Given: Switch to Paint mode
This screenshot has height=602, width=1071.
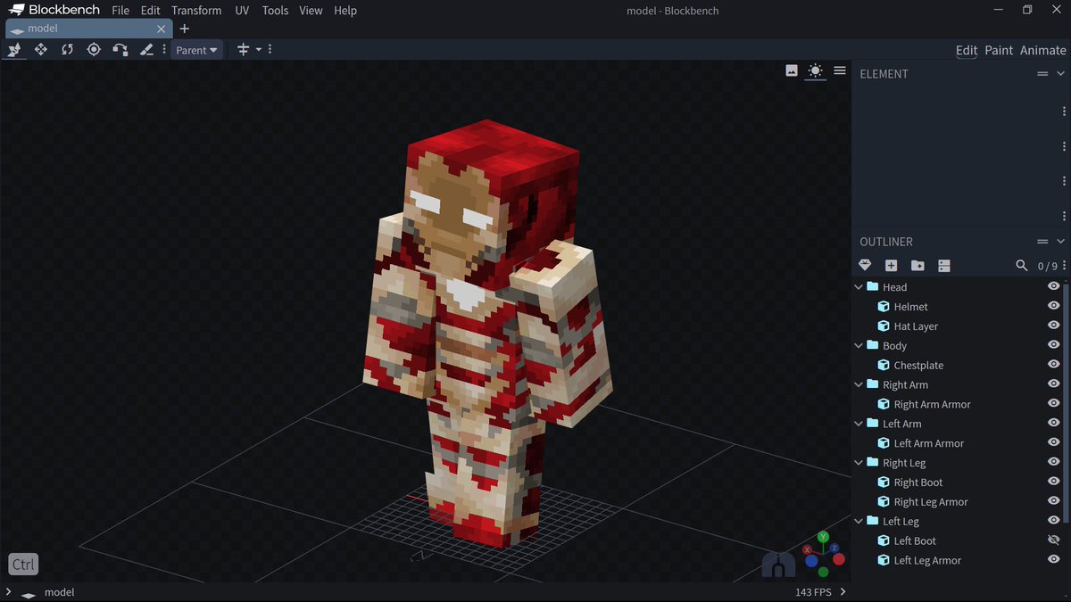Looking at the screenshot, I should 999,50.
